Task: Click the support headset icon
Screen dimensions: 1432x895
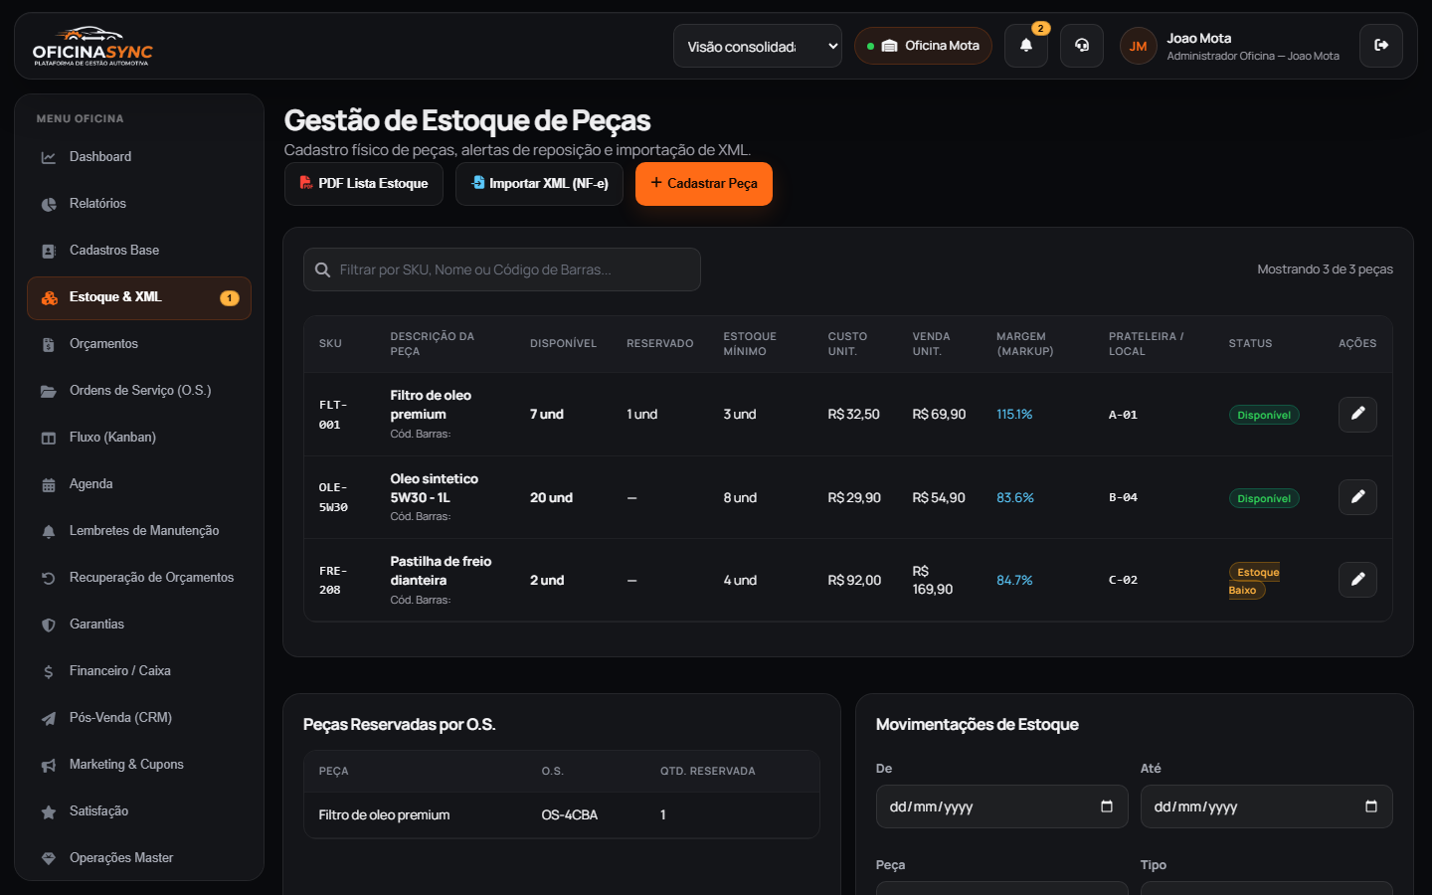Action: [1082, 46]
